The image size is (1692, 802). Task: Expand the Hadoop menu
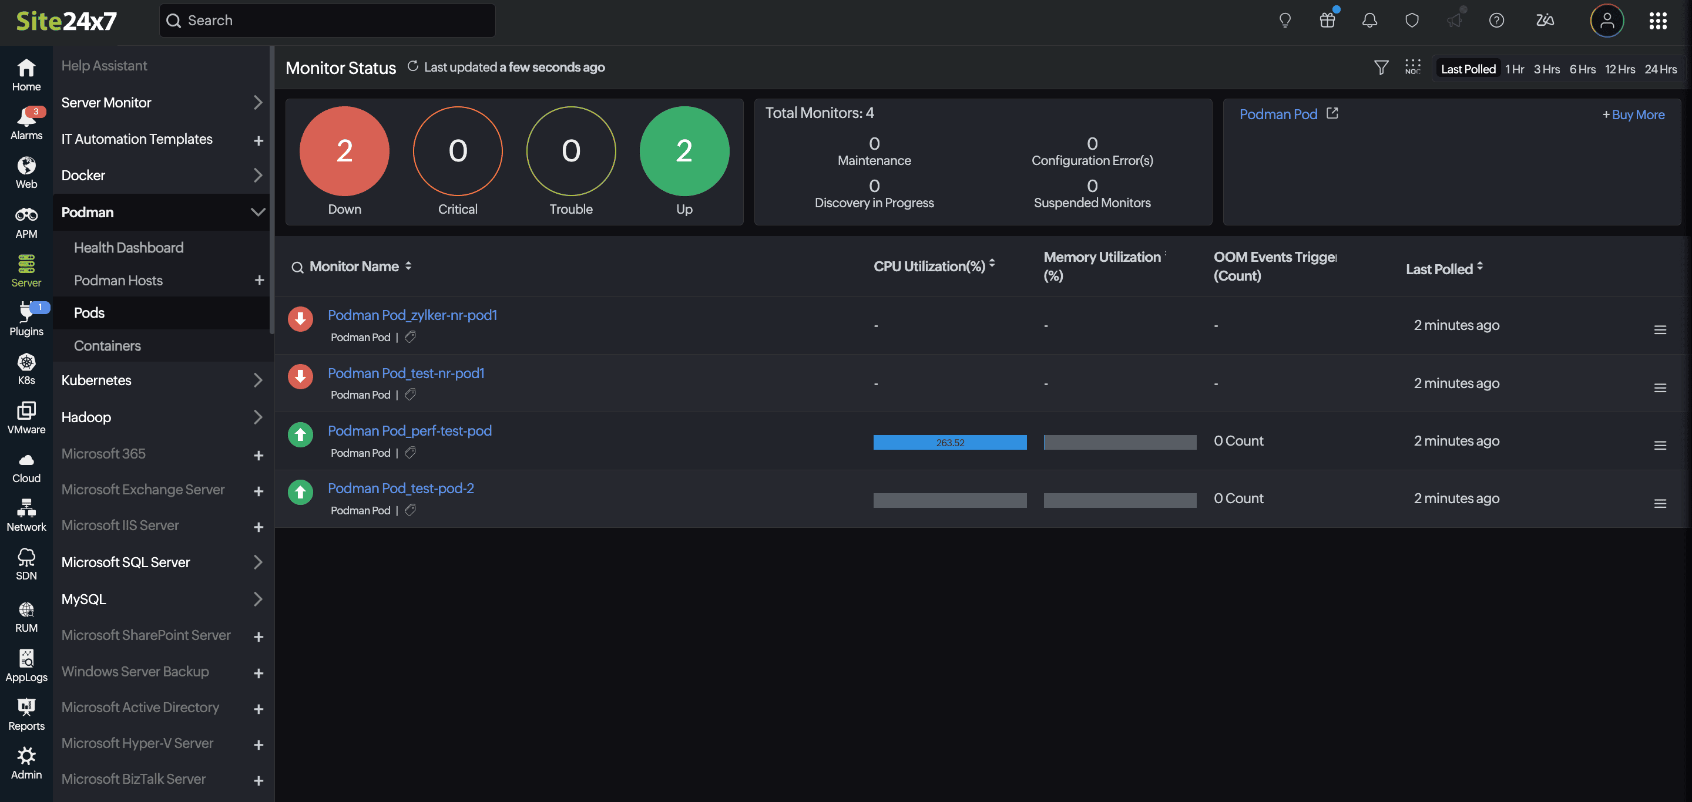click(x=257, y=417)
